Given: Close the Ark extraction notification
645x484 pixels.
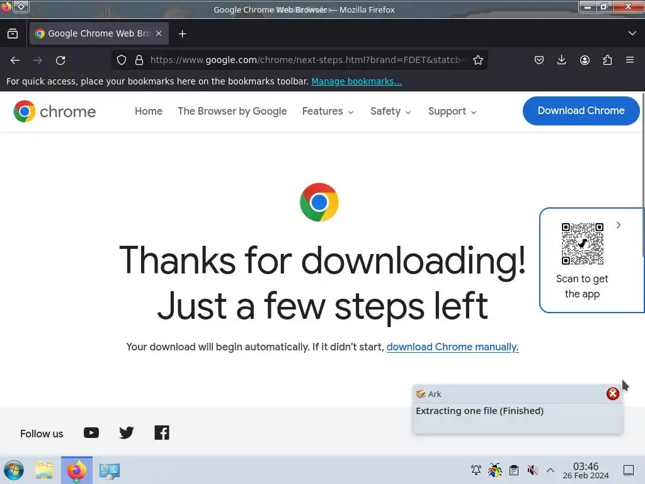Looking at the screenshot, I should tap(612, 394).
